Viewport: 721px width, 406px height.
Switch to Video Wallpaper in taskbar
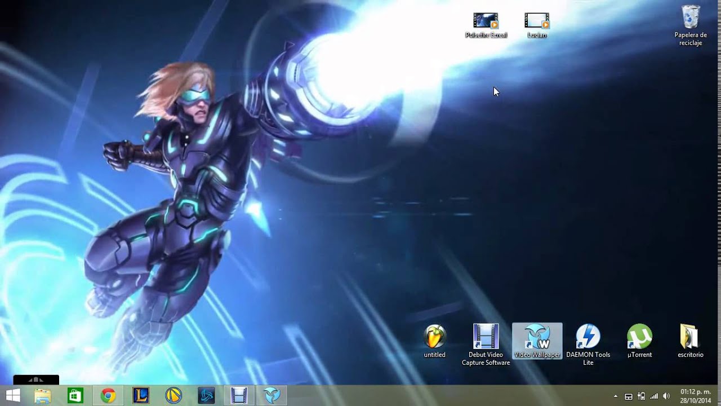pyautogui.click(x=272, y=396)
